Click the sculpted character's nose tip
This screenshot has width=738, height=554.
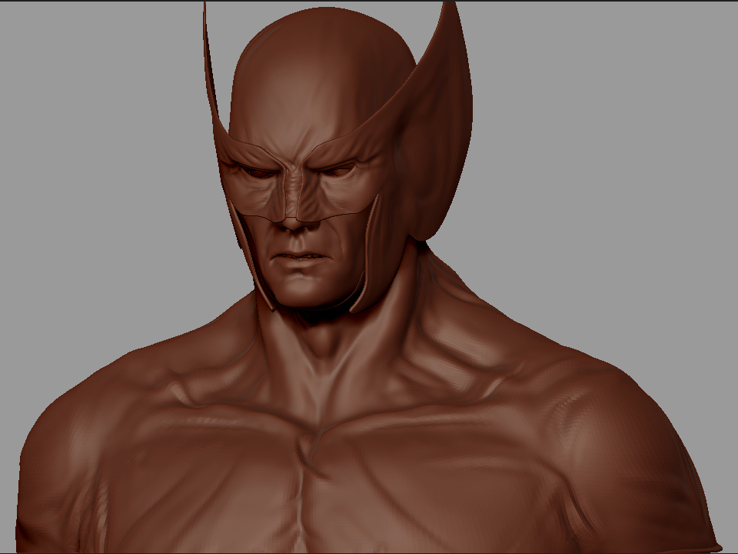tap(293, 223)
